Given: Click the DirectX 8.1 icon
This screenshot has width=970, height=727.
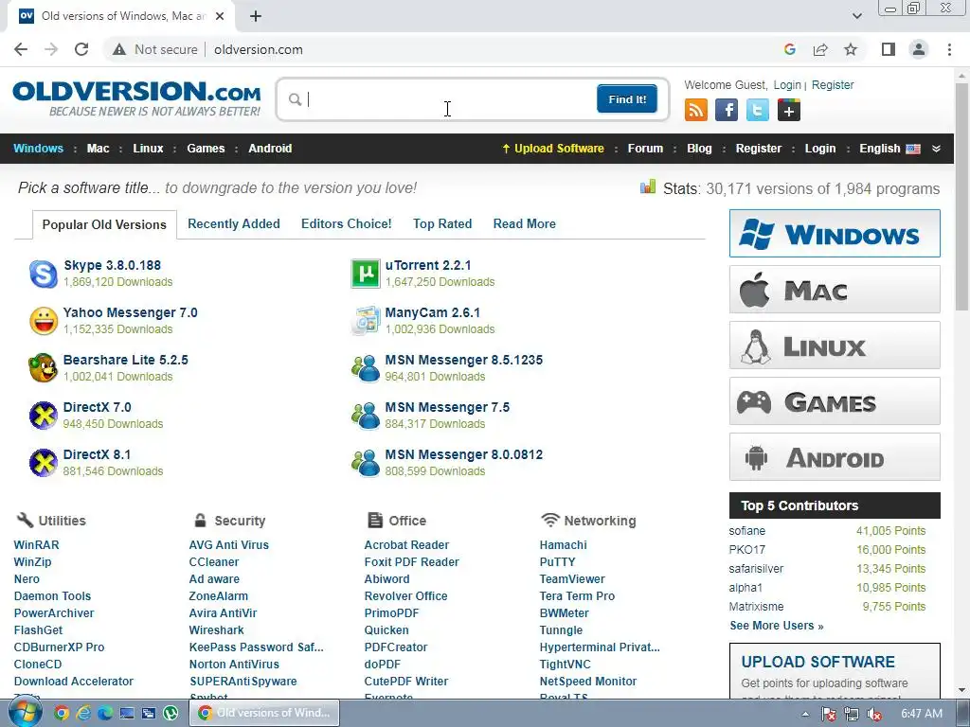Looking at the screenshot, I should click(44, 463).
